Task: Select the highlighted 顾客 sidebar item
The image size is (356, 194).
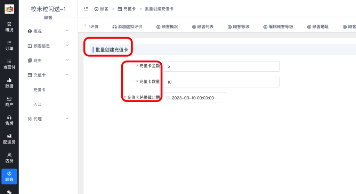Action: 9,177
